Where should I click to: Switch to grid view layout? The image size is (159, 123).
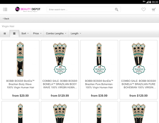point(14,34)
